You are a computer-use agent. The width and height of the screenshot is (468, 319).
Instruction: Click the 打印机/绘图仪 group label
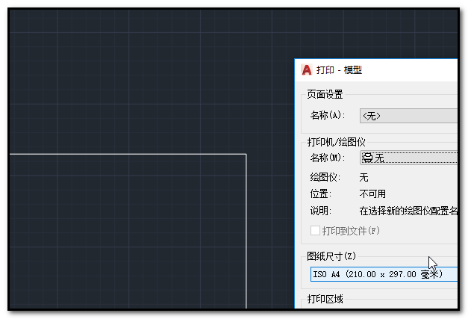pos(337,142)
